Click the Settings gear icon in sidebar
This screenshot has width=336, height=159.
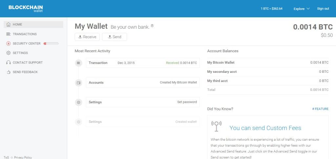coord(8,53)
